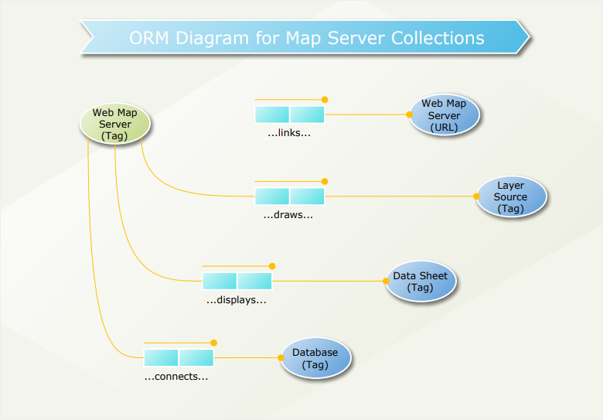Image resolution: width=603 pixels, height=420 pixels.
Task: Select the ...draws... predicate label
Action: tap(288, 215)
